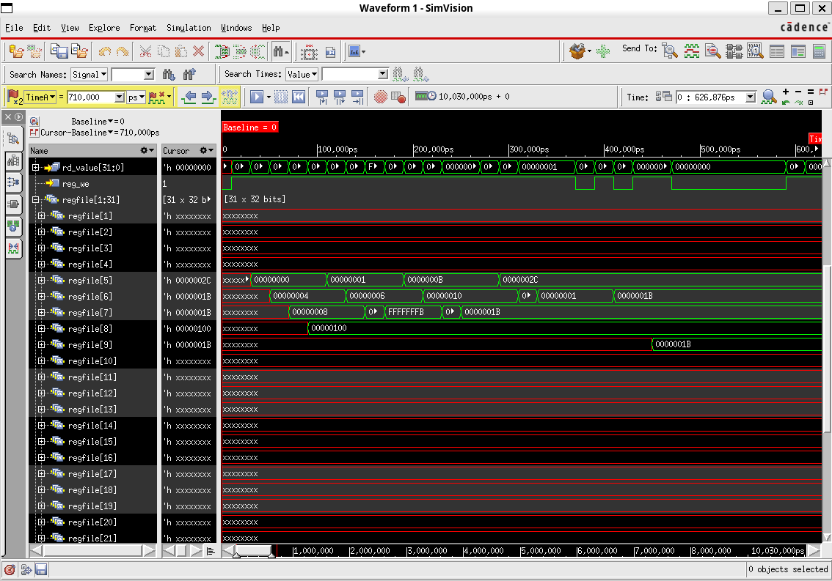The width and height of the screenshot is (832, 581).
Task: Select the regfile[7] signal name
Action: (x=90, y=313)
